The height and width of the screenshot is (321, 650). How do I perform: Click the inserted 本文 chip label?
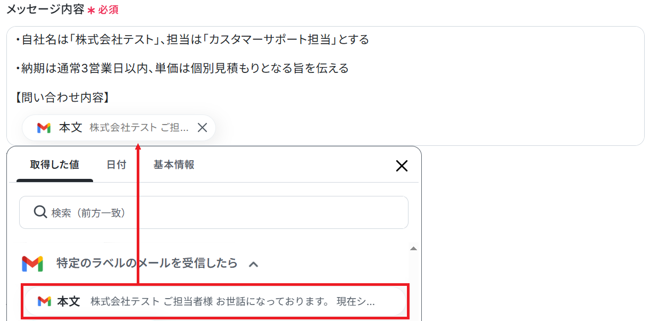[x=70, y=128]
